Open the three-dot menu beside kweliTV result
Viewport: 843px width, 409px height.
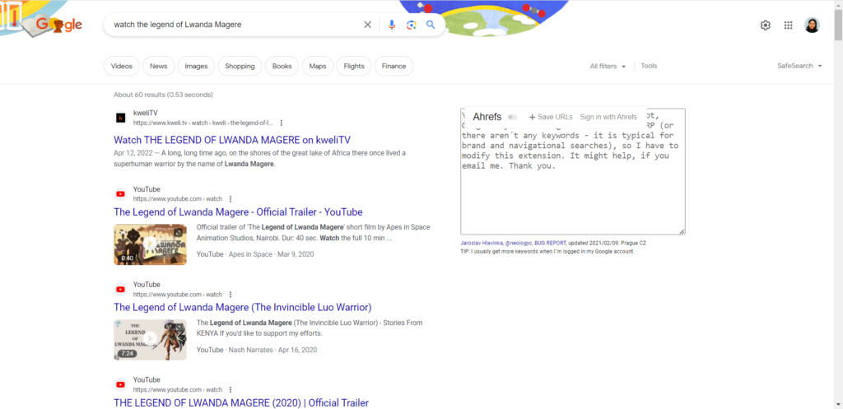(x=282, y=123)
